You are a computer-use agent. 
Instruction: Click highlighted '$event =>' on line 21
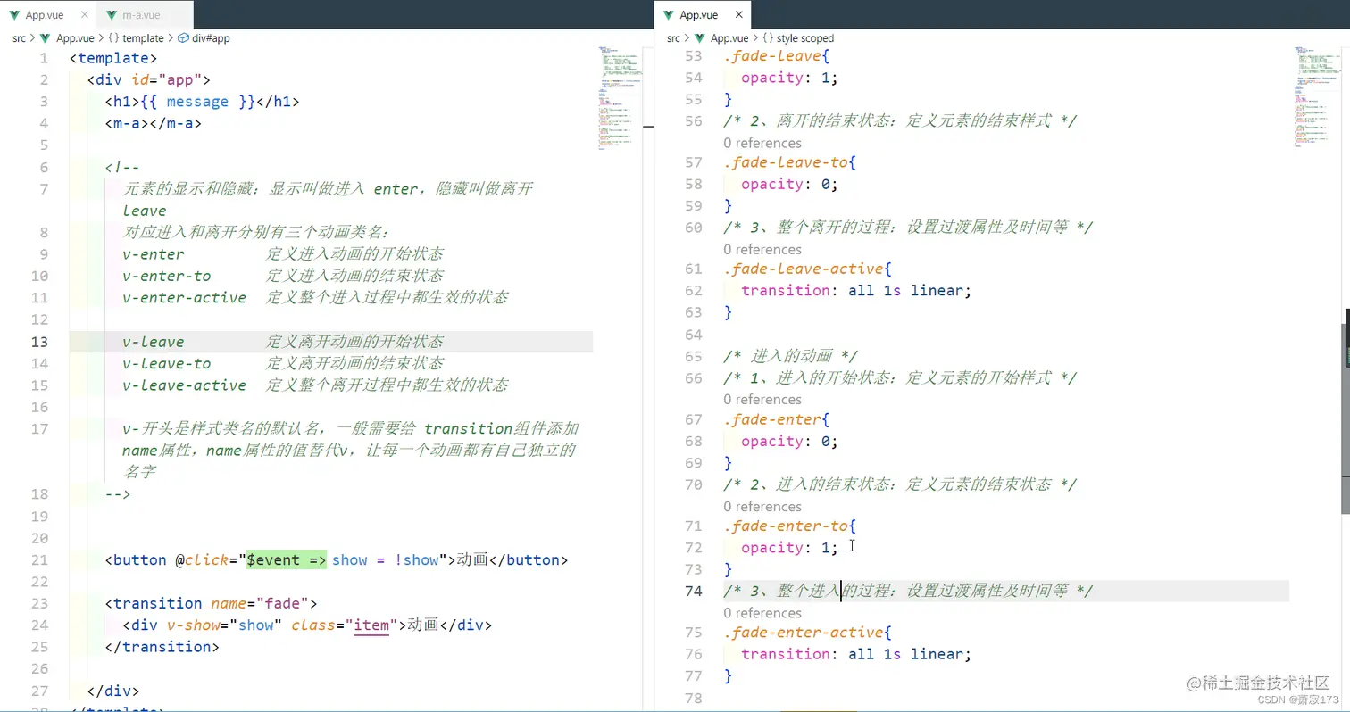click(287, 559)
